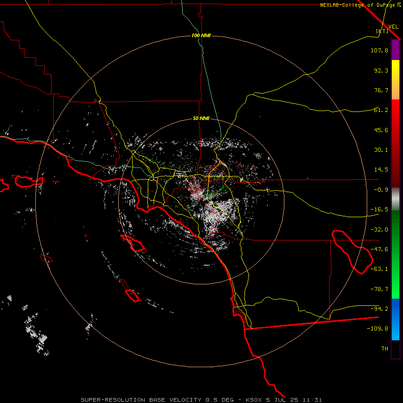Click the 30.1 velocity scale value

(x=381, y=150)
